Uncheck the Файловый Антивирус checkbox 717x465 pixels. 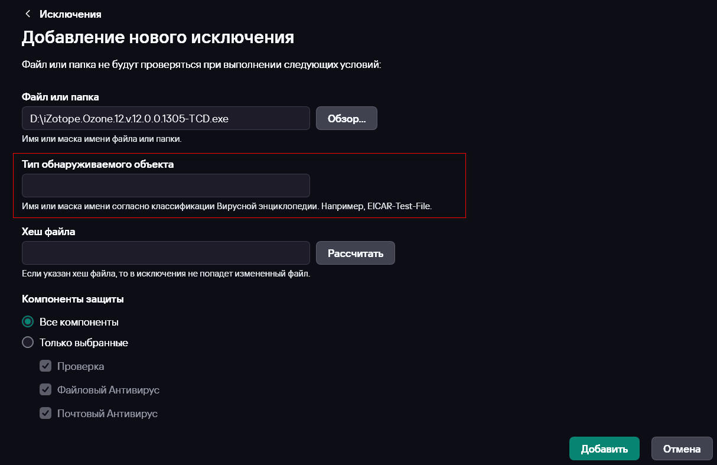(45, 390)
